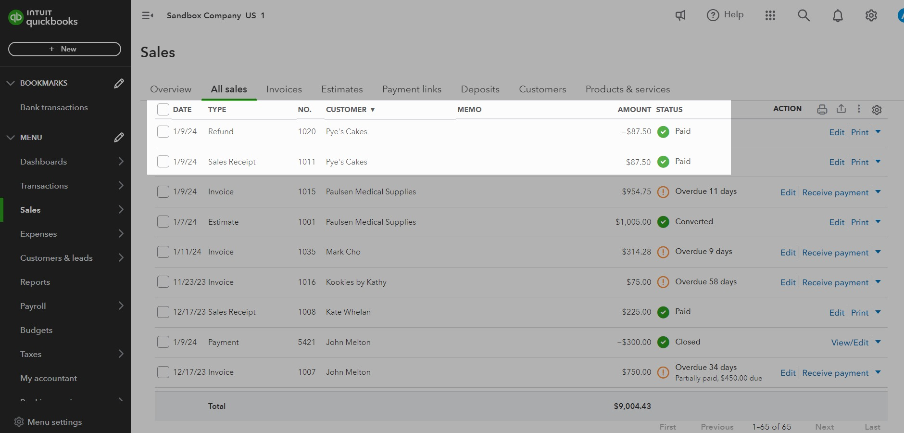Switch to the Estimates tab
The image size is (904, 433).
pyautogui.click(x=342, y=89)
